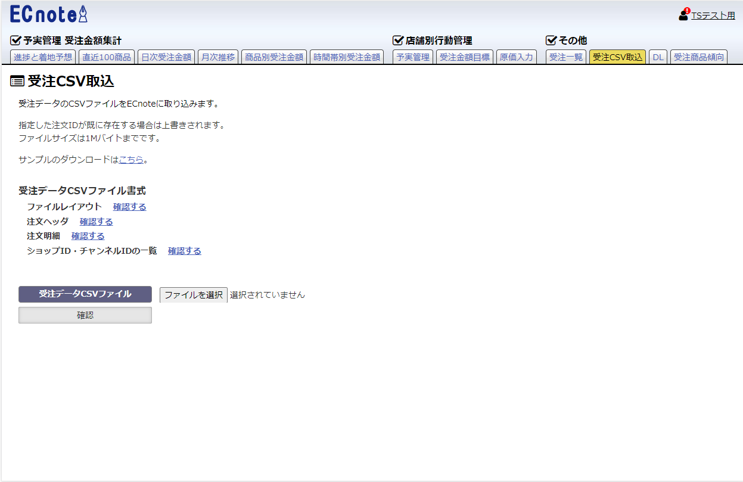Toggle the 店舗別行動管理 checkbox
The width and height of the screenshot is (743, 482).
[398, 41]
